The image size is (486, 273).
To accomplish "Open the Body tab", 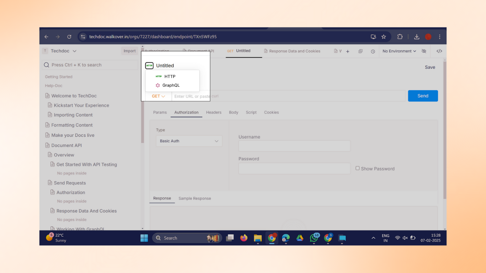I will pos(234,112).
